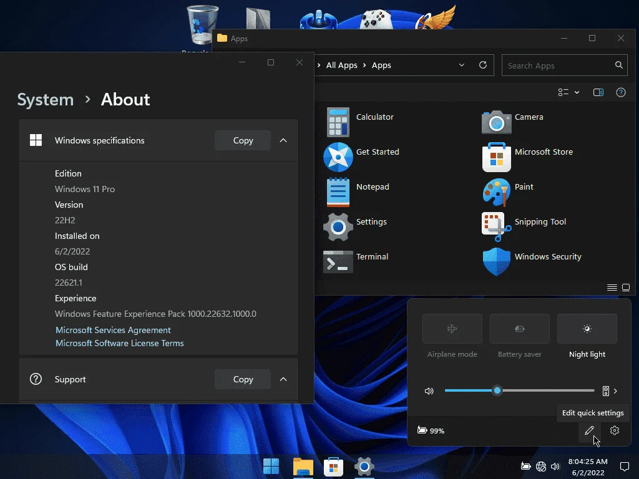Mute the volume speaker icon in quick settings
Image resolution: width=639 pixels, height=479 pixels.
coord(429,391)
